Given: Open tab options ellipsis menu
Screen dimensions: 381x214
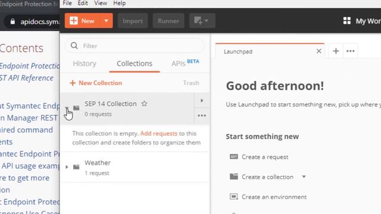Looking at the screenshot, I should [x=351, y=51].
